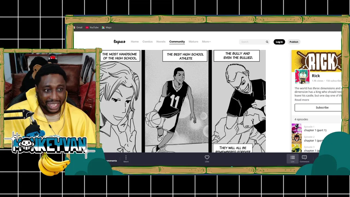The width and height of the screenshot is (350, 197).
Task: Expand the More navigation dropdown
Action: pyautogui.click(x=206, y=42)
